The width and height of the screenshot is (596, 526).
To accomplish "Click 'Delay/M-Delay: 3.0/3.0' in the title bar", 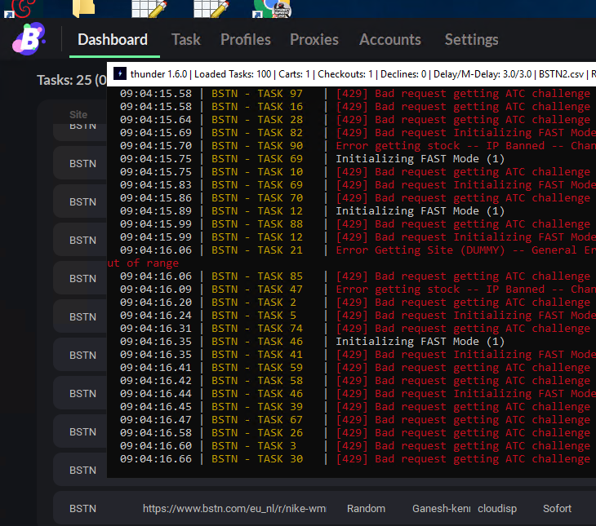I will tap(483, 74).
